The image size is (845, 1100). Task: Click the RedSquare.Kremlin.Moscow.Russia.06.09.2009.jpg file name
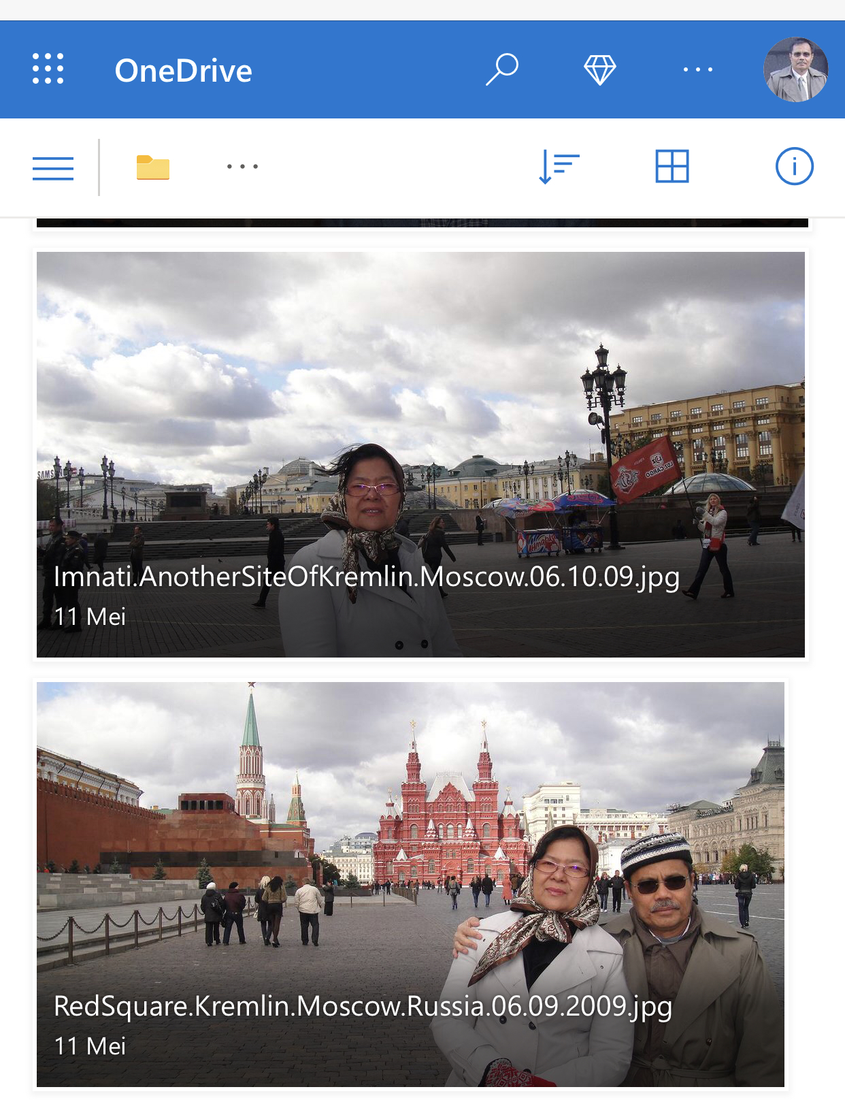coord(363,1007)
